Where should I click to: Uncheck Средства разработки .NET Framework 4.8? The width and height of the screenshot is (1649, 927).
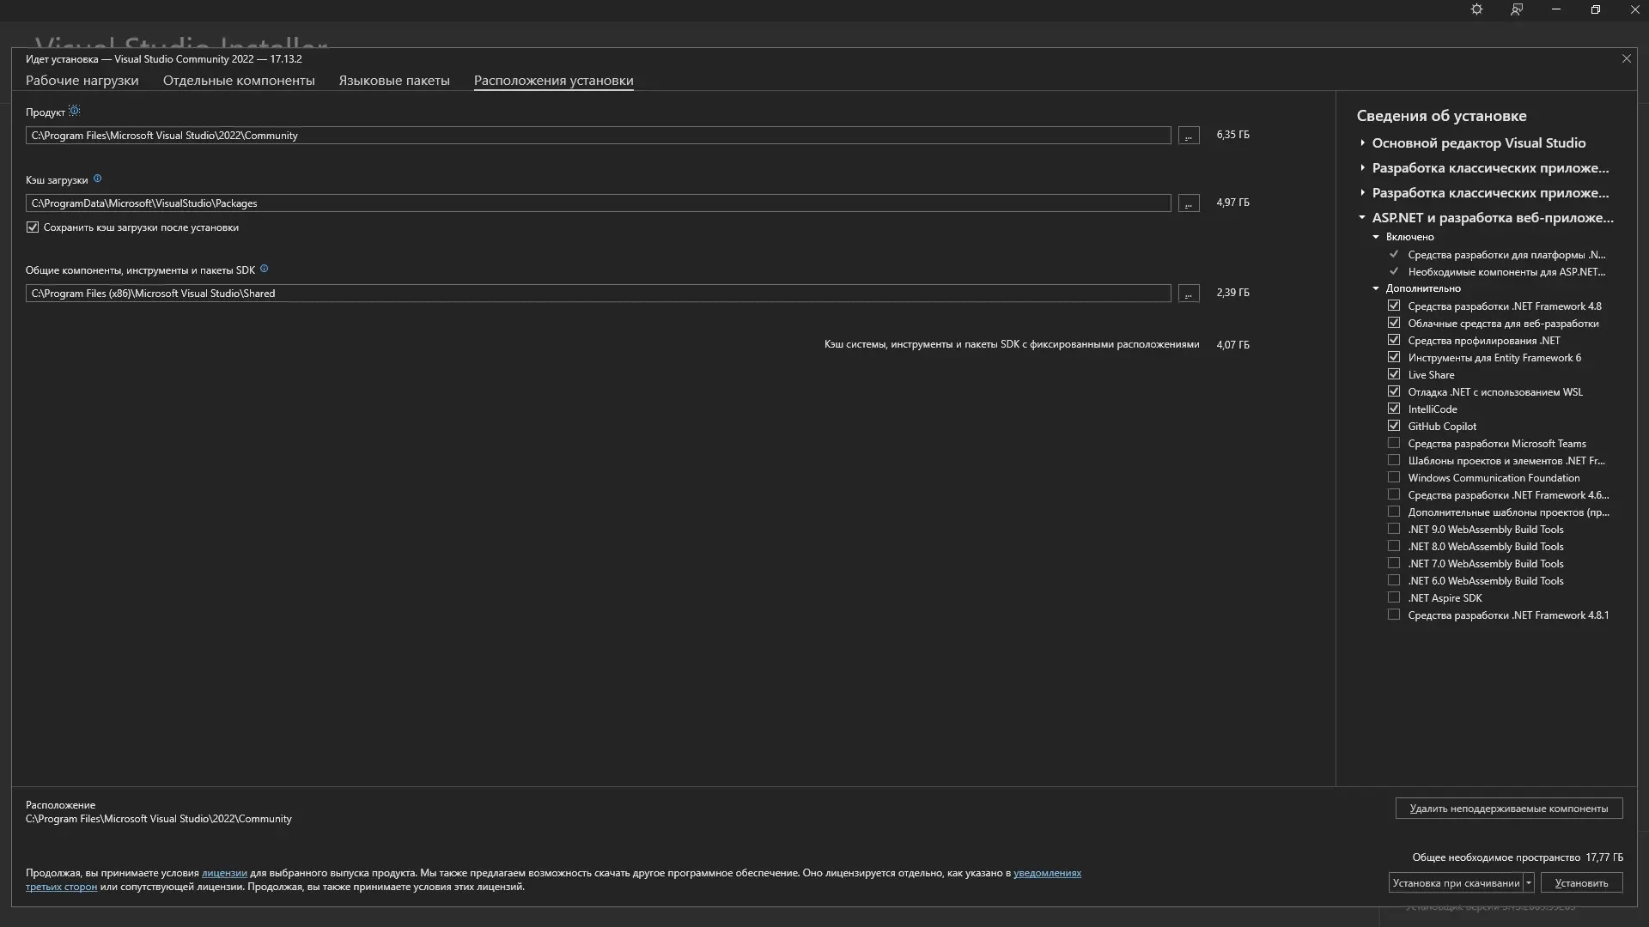pyautogui.click(x=1394, y=306)
